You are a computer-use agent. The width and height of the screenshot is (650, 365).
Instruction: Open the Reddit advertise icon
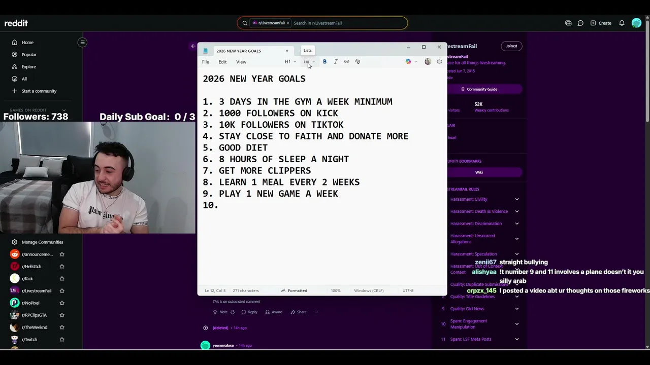pyautogui.click(x=568, y=23)
